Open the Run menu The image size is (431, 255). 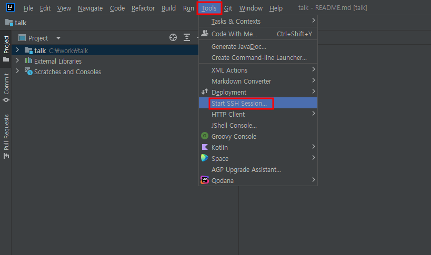click(x=188, y=8)
